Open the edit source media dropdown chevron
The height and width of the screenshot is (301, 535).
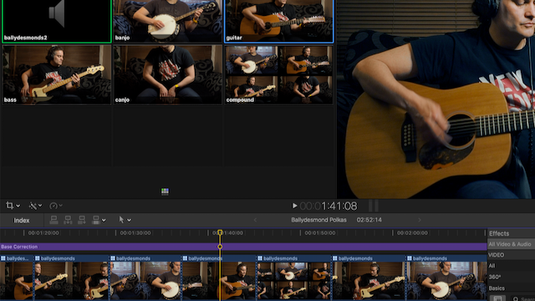pyautogui.click(x=104, y=221)
